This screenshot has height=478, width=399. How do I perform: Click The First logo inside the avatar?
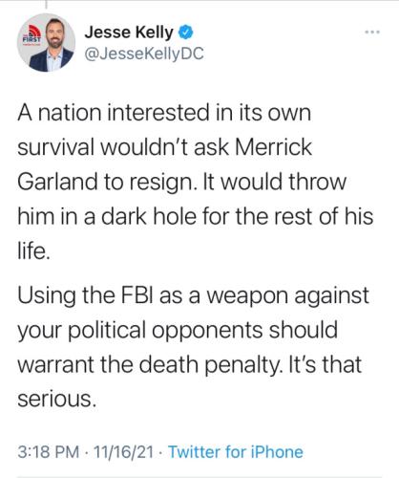pos(31,35)
